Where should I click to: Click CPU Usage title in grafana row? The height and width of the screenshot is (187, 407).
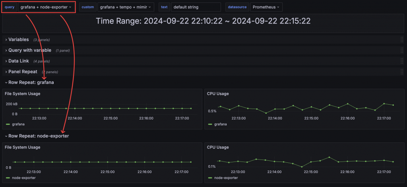click(x=218, y=94)
